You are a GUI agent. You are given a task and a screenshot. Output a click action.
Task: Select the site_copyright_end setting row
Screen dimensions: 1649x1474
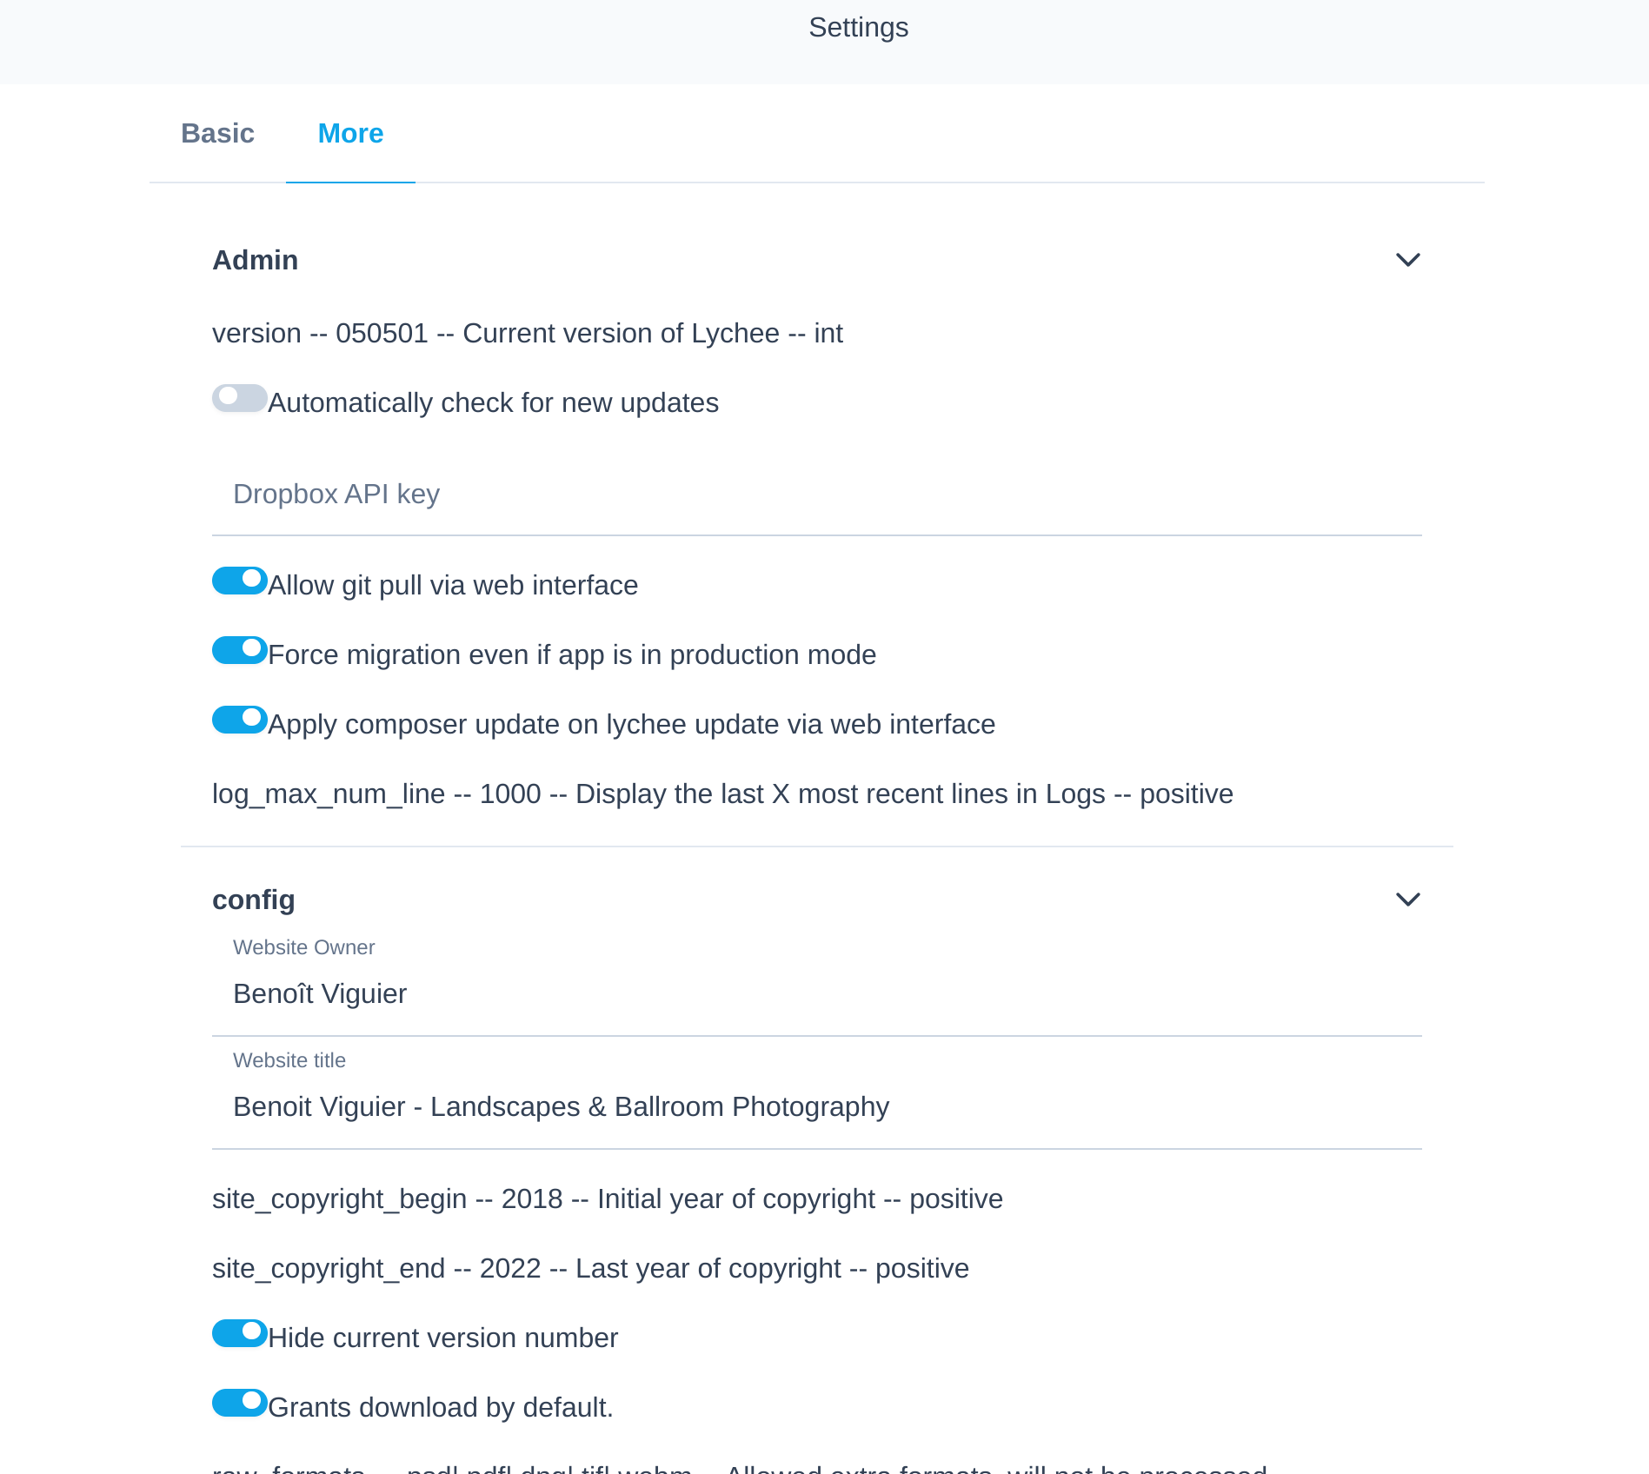[x=590, y=1268]
